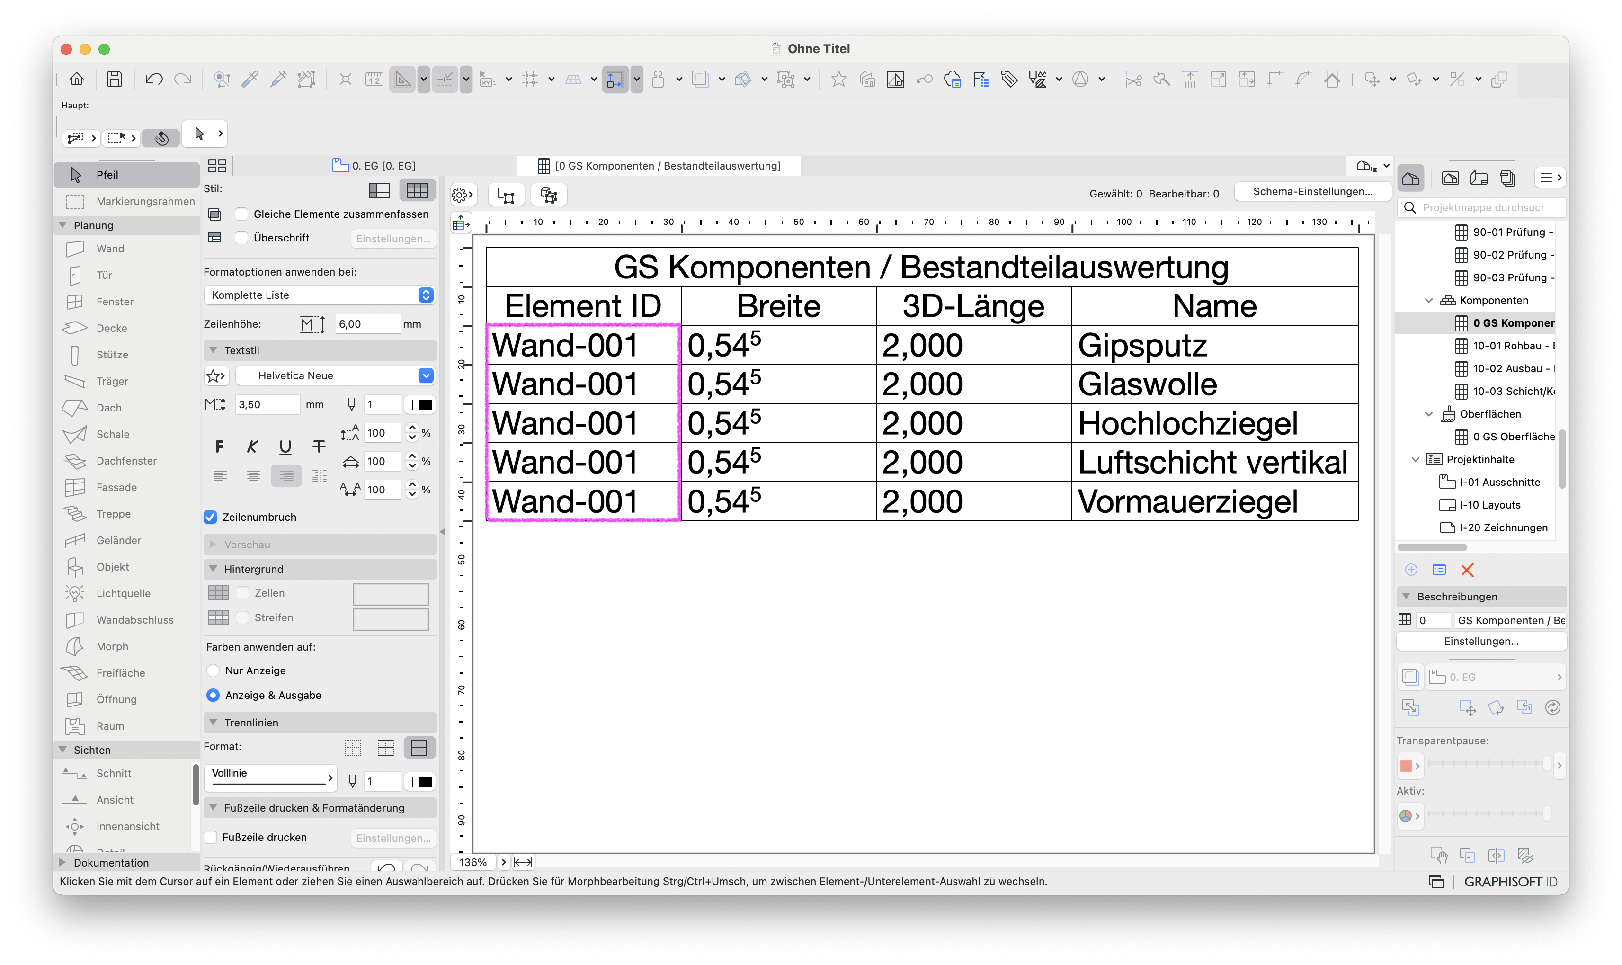The height and width of the screenshot is (965, 1622).
Task: Apply strikethrough text style
Action: [x=319, y=447]
